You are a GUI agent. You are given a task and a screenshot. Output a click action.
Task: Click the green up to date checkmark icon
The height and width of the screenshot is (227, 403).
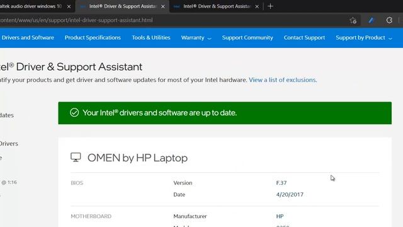pyautogui.click(x=74, y=112)
